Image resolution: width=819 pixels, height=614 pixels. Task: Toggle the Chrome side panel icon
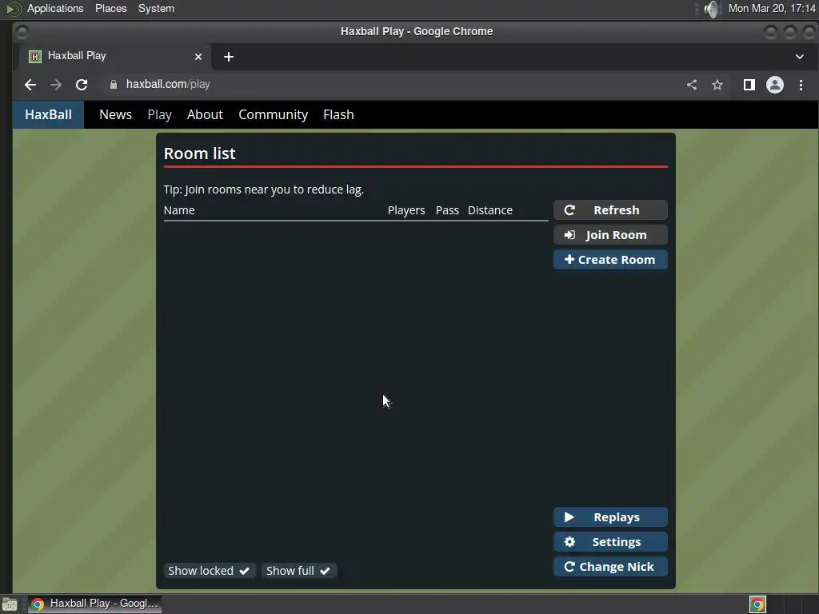click(x=749, y=85)
